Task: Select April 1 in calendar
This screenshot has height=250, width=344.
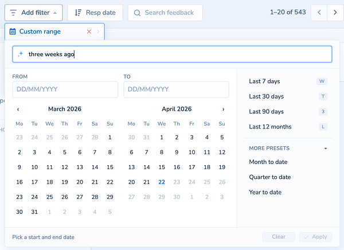Action: click(x=162, y=138)
